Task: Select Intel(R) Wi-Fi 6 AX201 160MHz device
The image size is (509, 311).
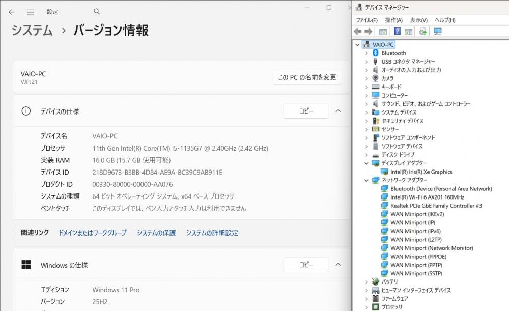Action: coord(427,197)
